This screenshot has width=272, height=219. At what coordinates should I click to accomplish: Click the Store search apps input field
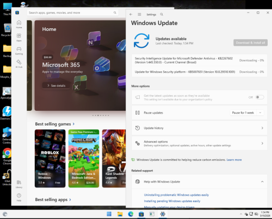(73, 12)
